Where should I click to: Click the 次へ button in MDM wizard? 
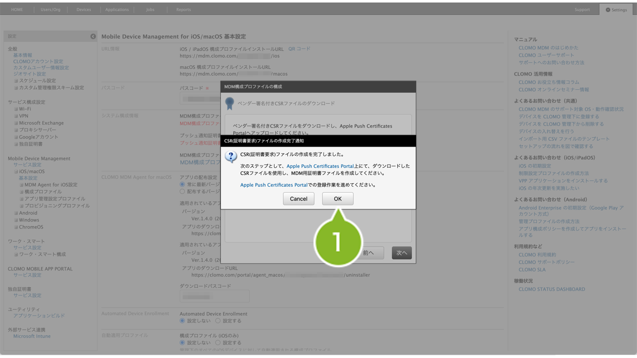402,253
